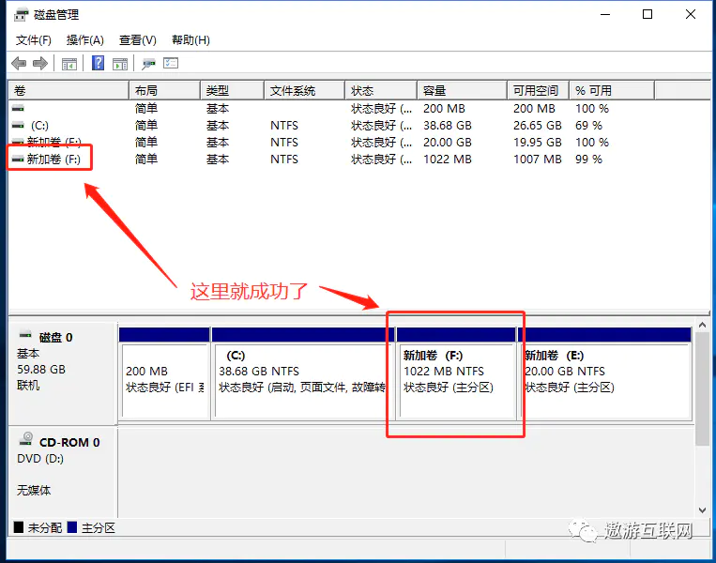This screenshot has height=563, width=716.
Task: Close the Disk Management window
Action: coord(691,15)
